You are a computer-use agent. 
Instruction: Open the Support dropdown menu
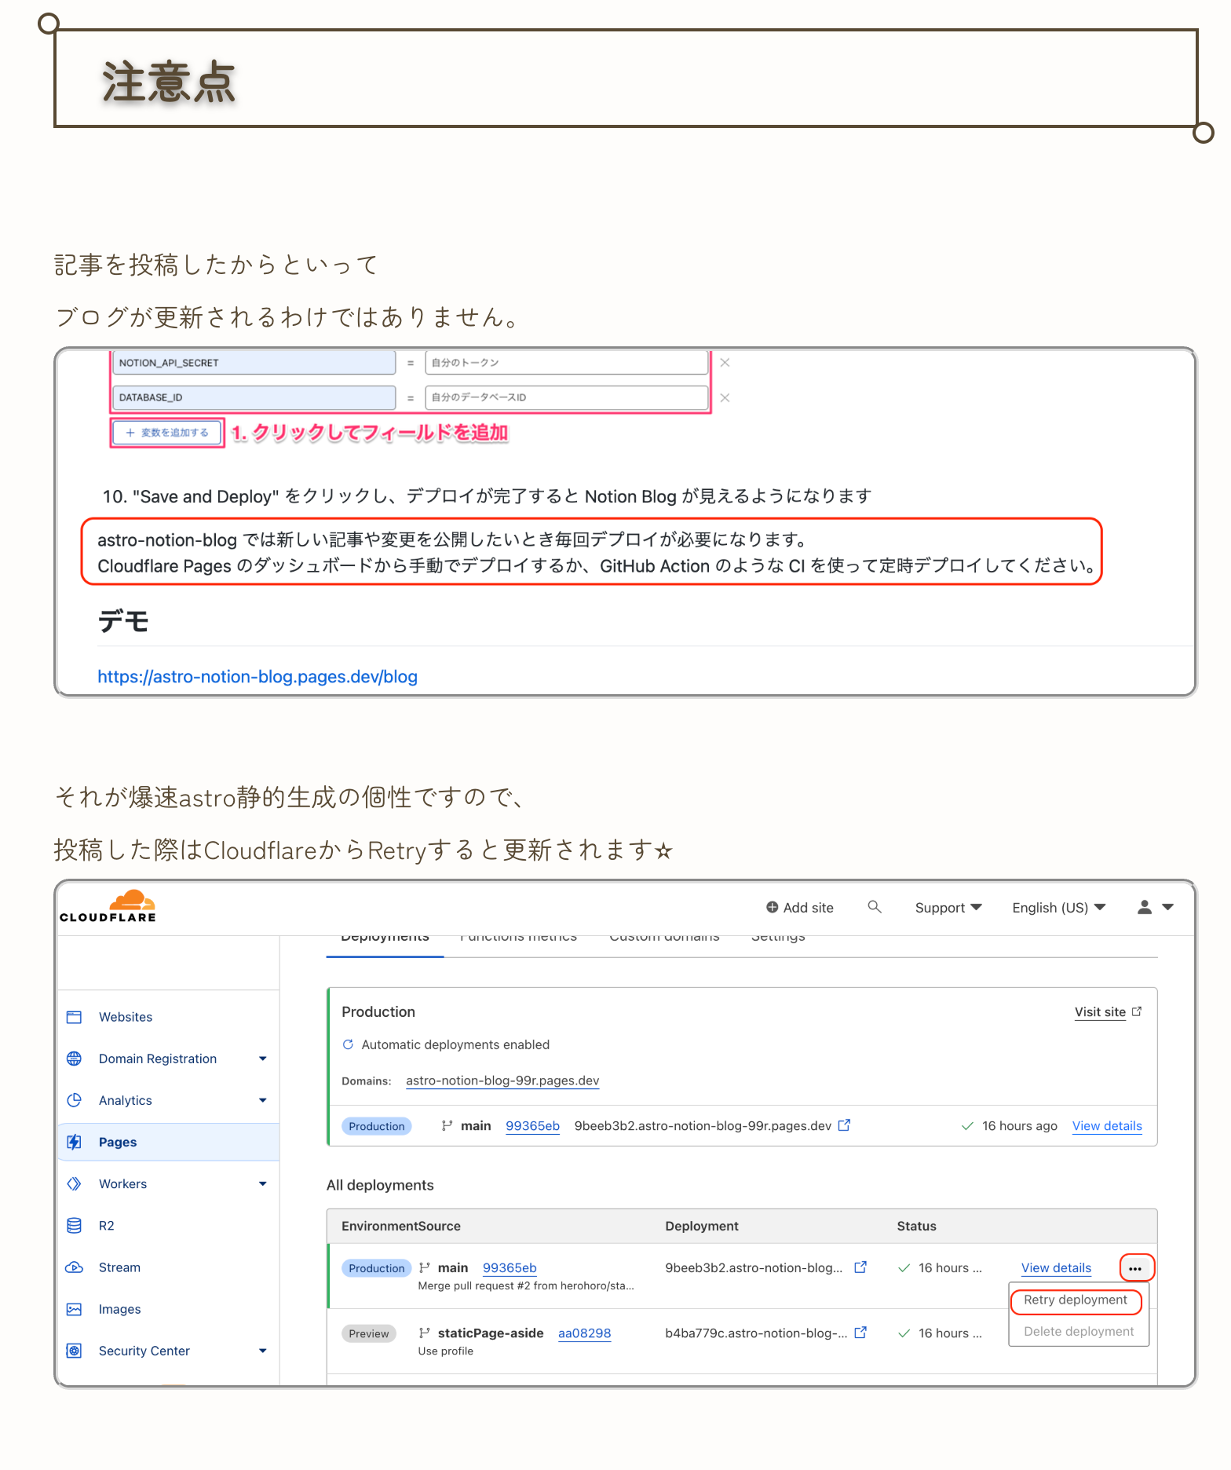(x=948, y=908)
